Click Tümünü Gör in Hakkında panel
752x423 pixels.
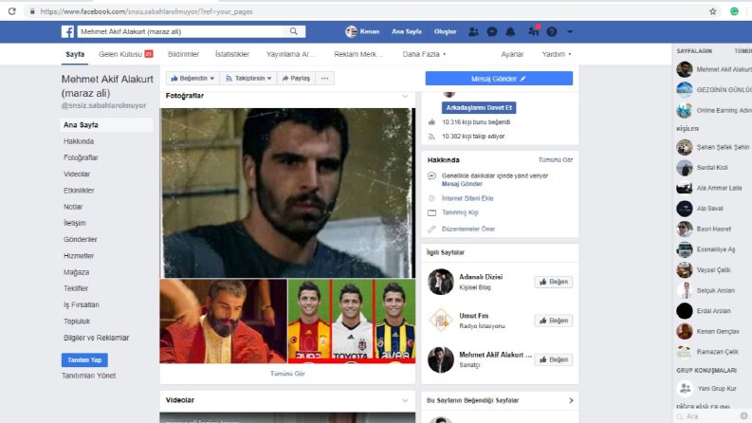tap(556, 159)
